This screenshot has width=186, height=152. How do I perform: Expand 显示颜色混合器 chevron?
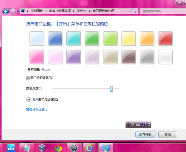[29, 100]
